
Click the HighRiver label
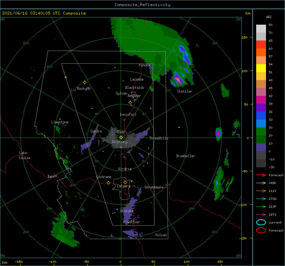pos(131,222)
